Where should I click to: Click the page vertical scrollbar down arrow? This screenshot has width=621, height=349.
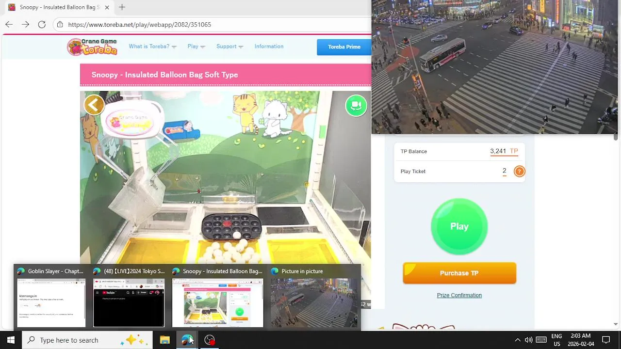(x=616, y=324)
